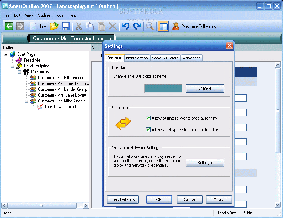The height and width of the screenshot is (218, 283).
Task: Click Purchase Full Version
Action: coord(195,26)
